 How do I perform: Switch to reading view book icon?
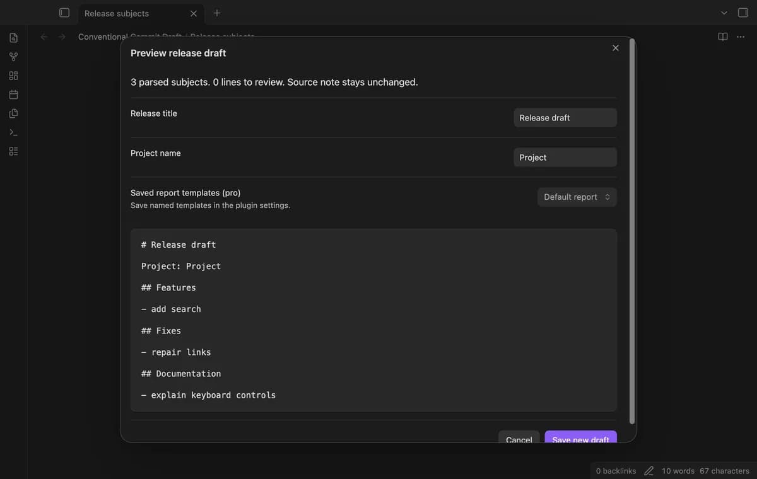(723, 37)
